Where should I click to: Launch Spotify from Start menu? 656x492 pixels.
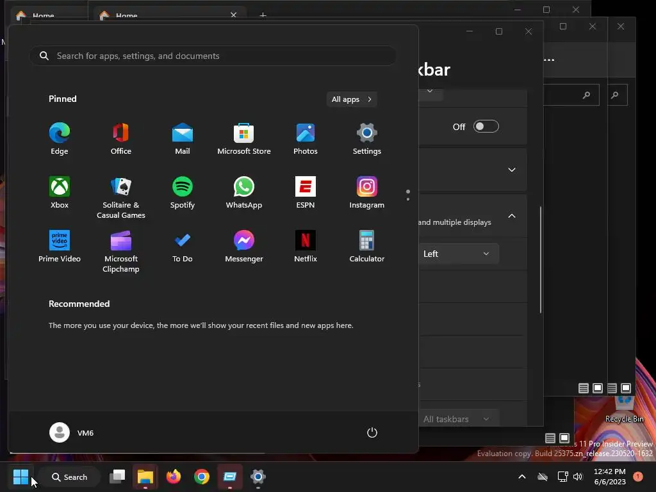(x=183, y=193)
